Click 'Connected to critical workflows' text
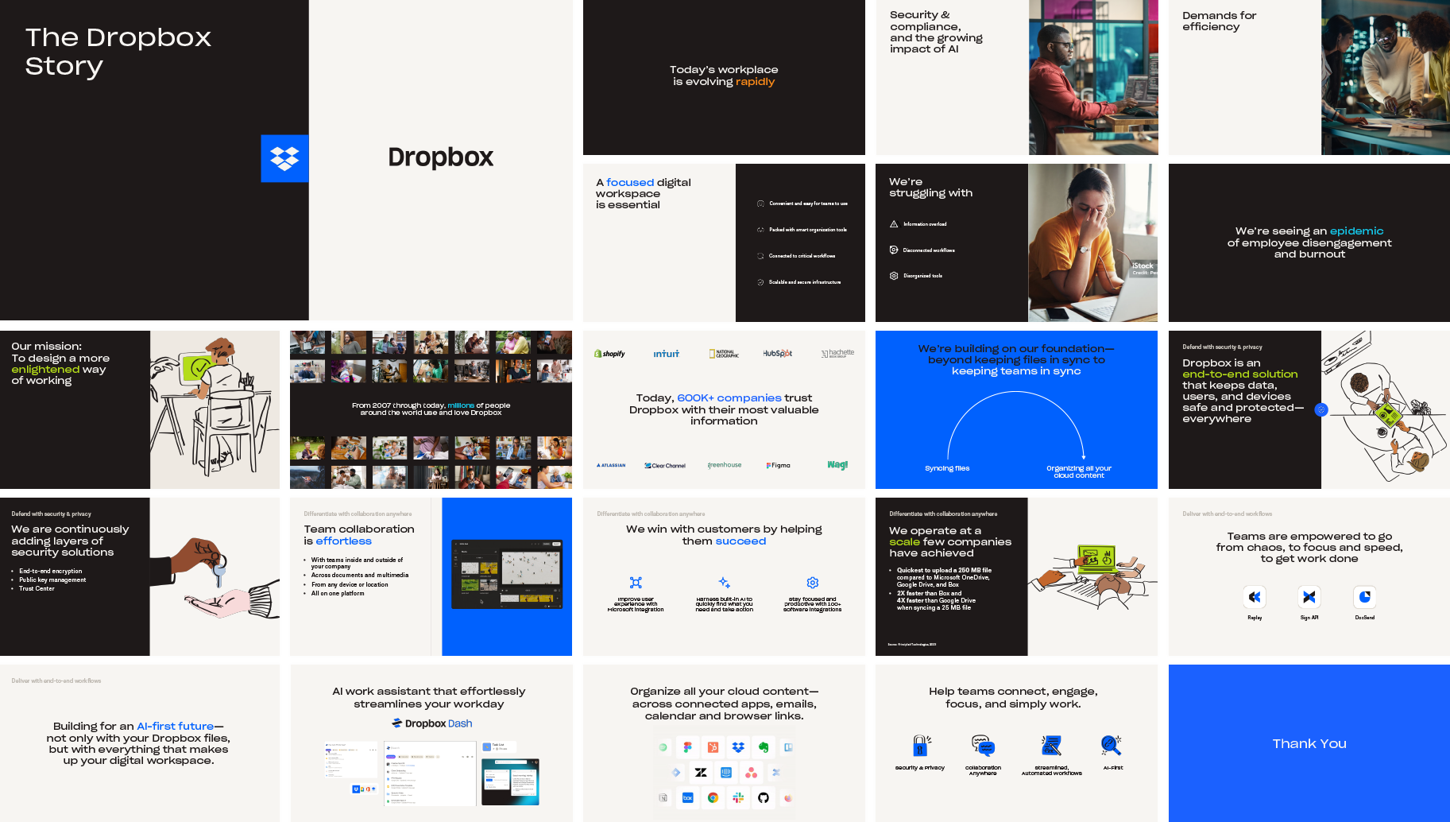1450x822 pixels. tap(802, 256)
